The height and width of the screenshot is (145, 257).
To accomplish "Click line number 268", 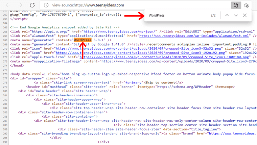I will (5, 40).
